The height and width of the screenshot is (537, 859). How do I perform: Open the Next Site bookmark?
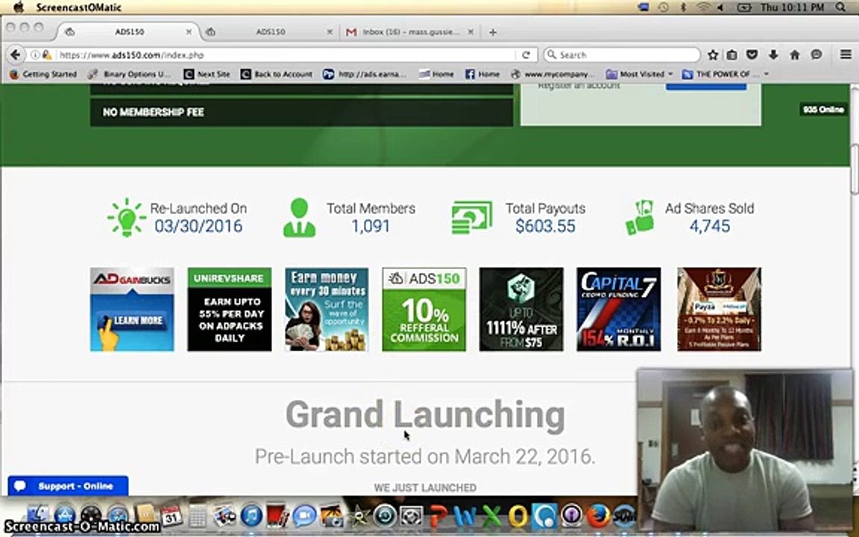[x=207, y=74]
